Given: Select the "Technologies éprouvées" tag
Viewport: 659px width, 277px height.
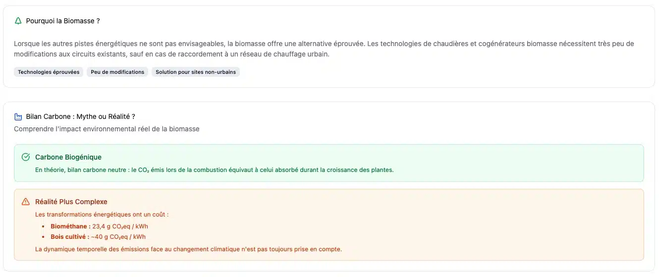Looking at the screenshot, I should click(x=49, y=72).
